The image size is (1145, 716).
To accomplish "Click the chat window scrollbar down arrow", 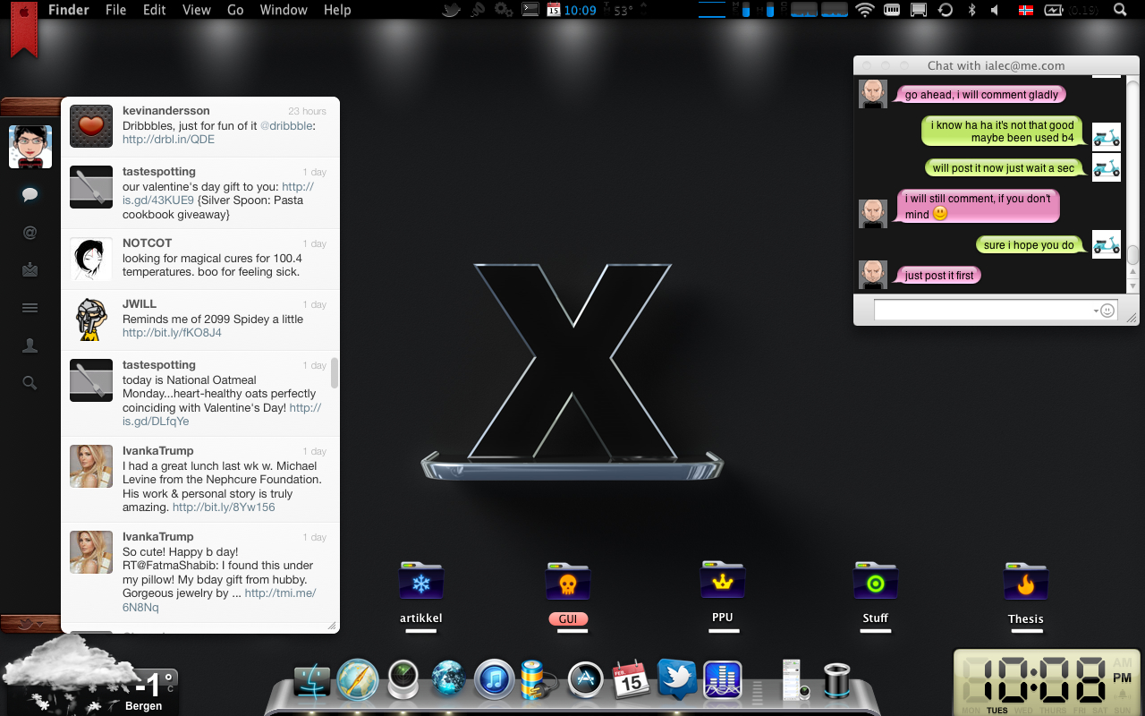I will pos(1132,286).
